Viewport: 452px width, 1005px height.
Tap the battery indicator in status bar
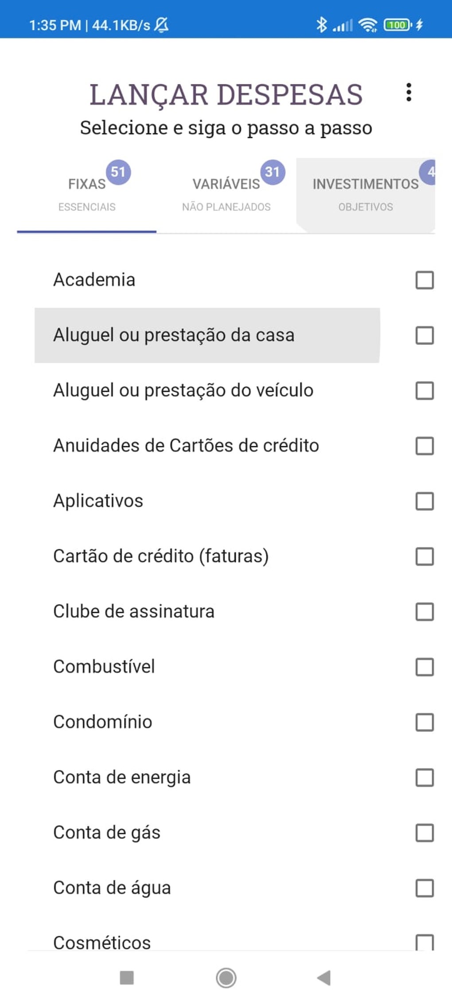click(x=397, y=25)
